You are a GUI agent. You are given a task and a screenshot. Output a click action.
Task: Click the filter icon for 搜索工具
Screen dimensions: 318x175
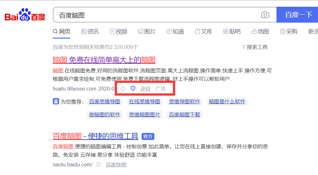pos(244,47)
